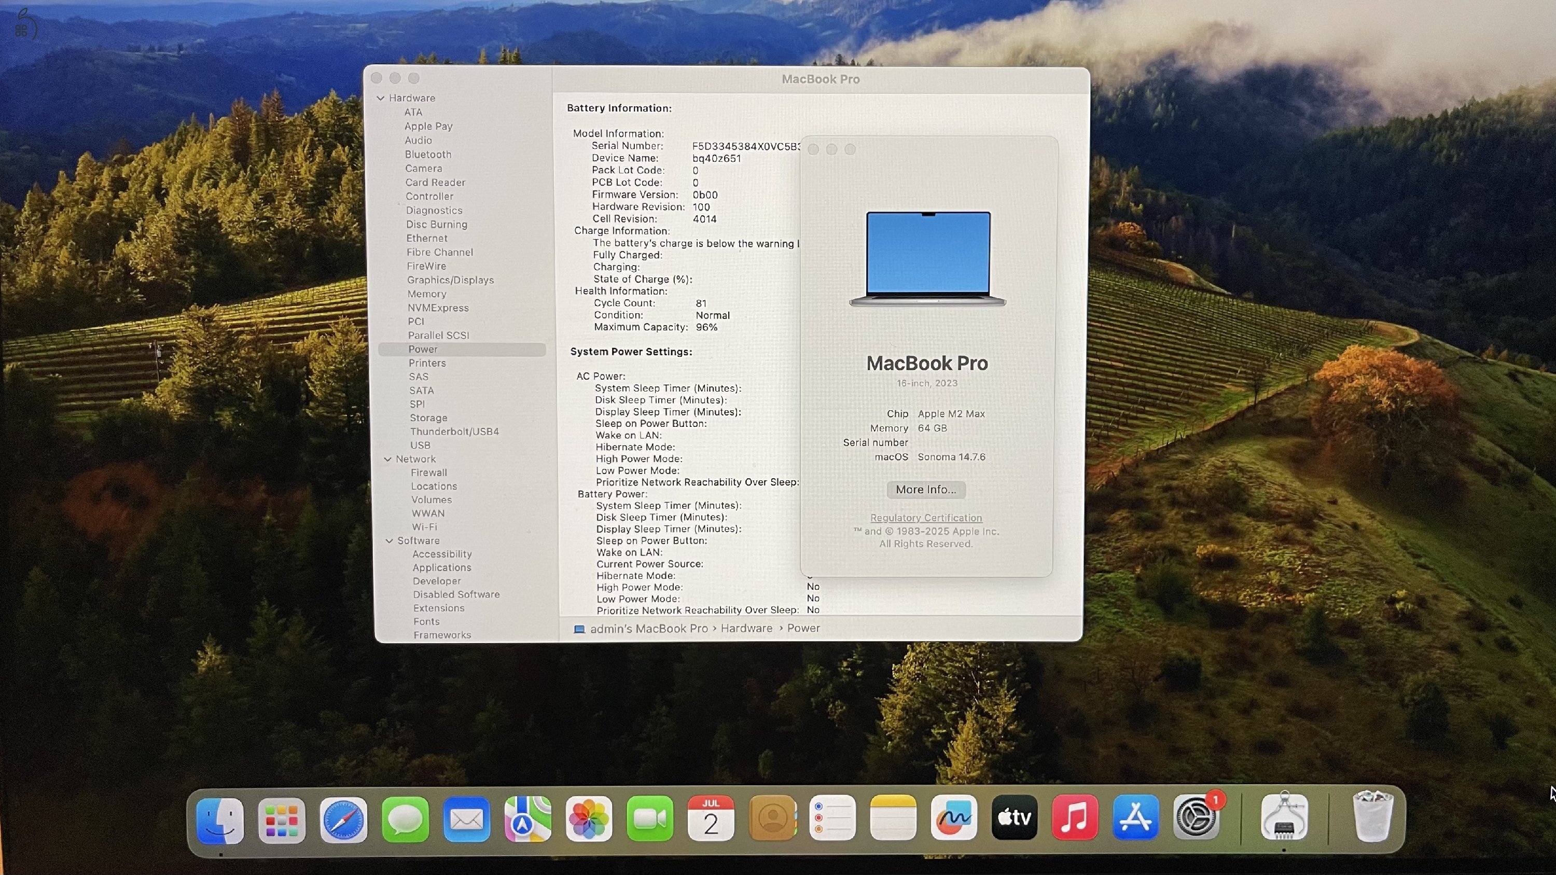
Task: Open Photos app in dock
Action: click(589, 820)
